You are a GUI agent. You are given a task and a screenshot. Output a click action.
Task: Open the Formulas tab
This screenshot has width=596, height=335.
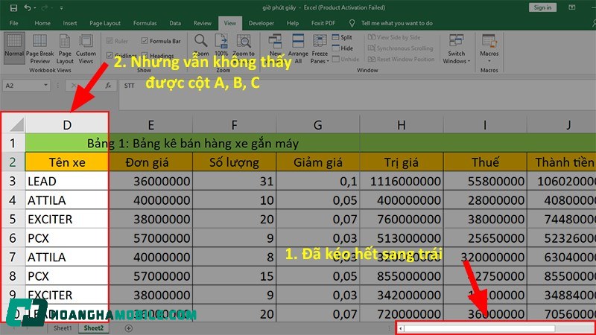[x=145, y=23]
